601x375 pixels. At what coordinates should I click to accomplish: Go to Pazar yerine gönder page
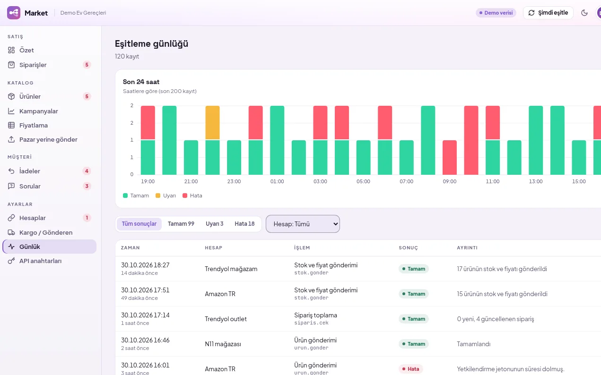coord(50,139)
